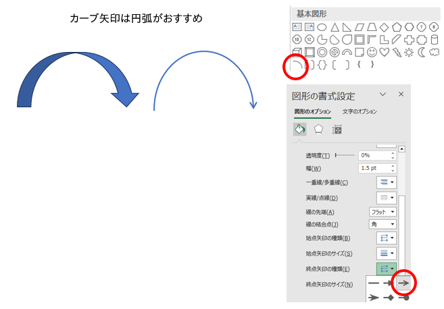Screen dimensions: 444x309
Task: Pick the diagonal stripe shape
Action: coord(397,40)
